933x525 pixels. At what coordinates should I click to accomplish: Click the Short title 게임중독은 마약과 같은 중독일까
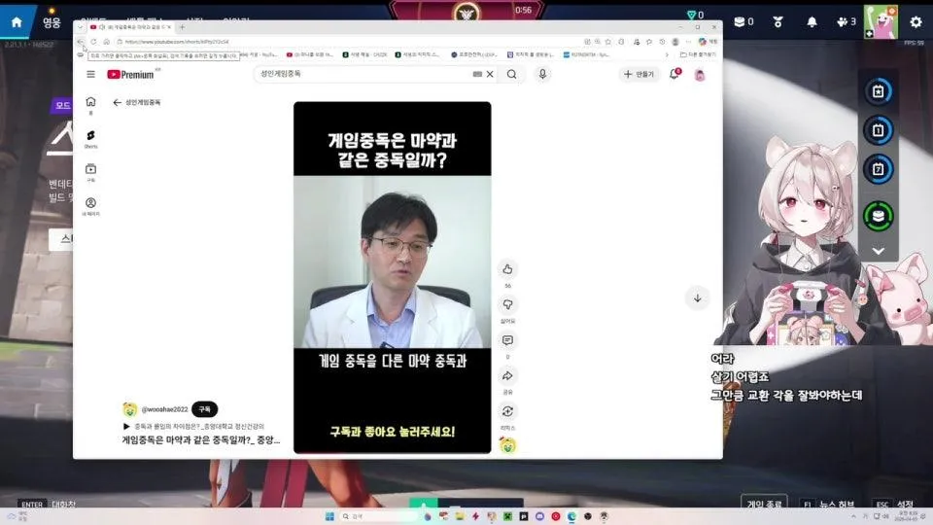pos(200,439)
